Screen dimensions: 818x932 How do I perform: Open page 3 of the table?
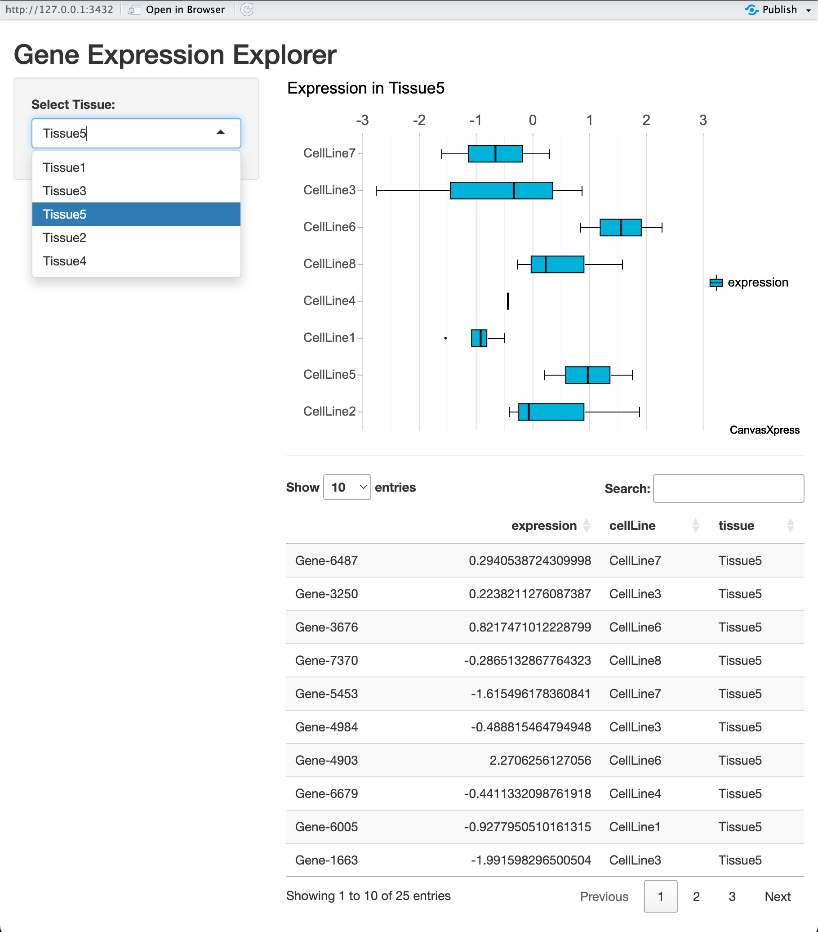point(732,896)
